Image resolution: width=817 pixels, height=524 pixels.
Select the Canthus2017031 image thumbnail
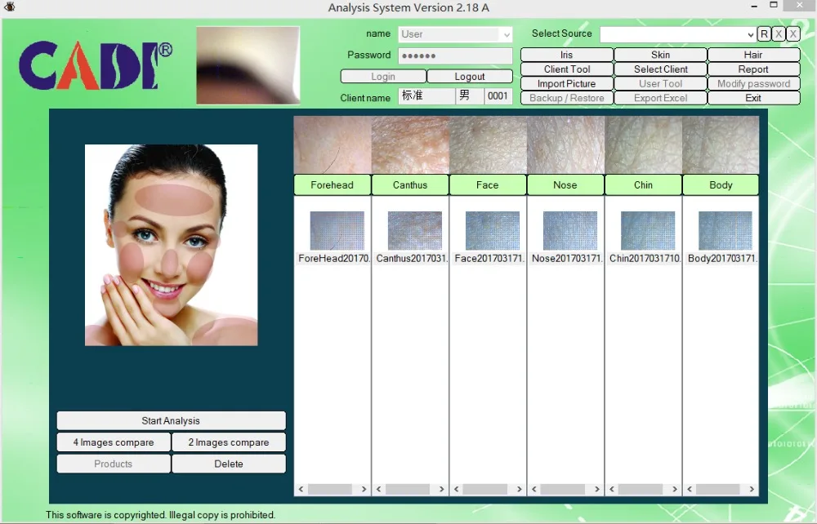click(415, 230)
